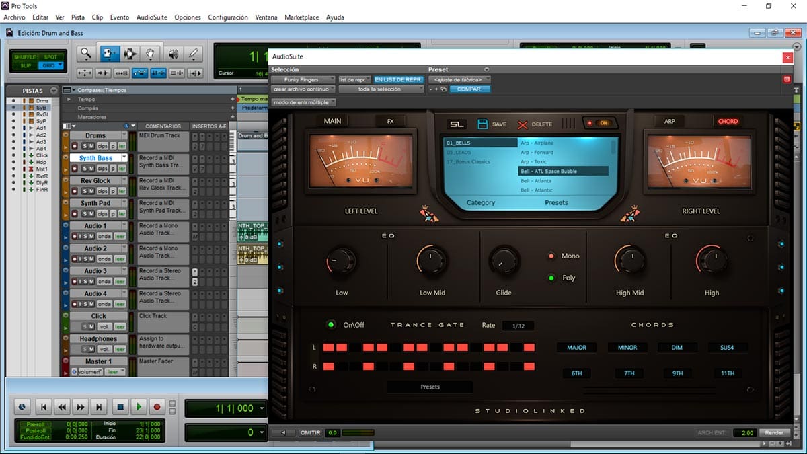Open the Trance Gate Rate 1/32 dropdown
807x454 pixels.
[x=518, y=326]
